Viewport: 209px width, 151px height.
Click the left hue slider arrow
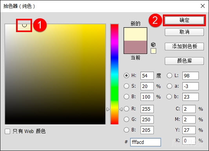(108, 110)
